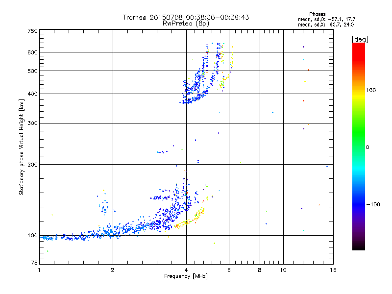
Task: Click the 8 tick on the frequency axis
Action: click(260, 270)
